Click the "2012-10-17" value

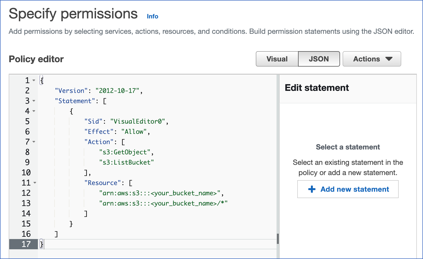tap(118, 91)
